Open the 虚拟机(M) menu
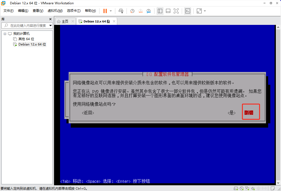This screenshot has width=281, height=191. tap(55, 11)
